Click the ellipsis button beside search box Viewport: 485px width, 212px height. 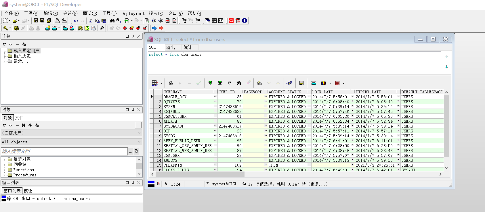tap(131, 151)
